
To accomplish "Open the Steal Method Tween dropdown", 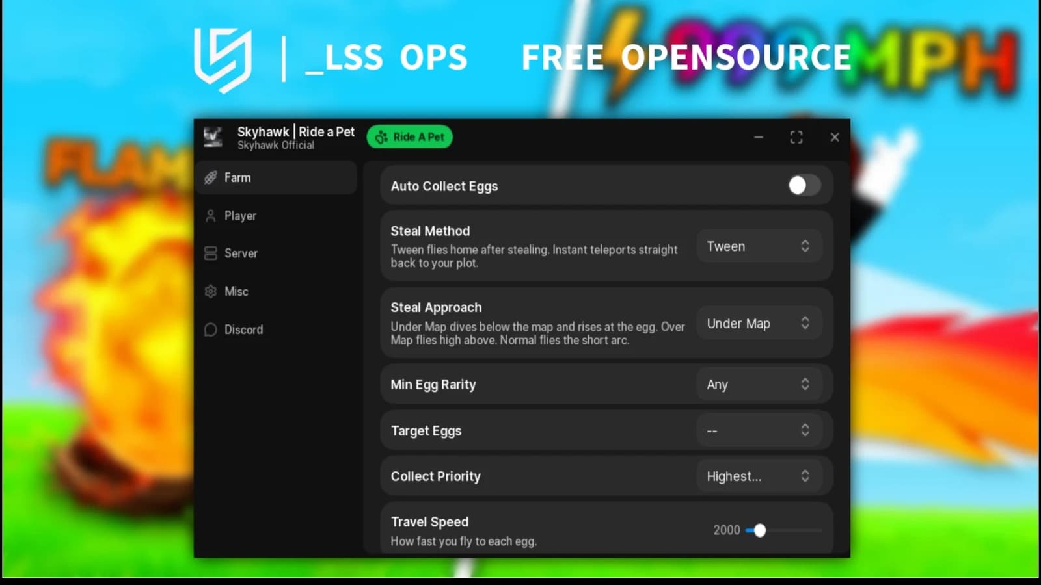I will [x=759, y=246].
